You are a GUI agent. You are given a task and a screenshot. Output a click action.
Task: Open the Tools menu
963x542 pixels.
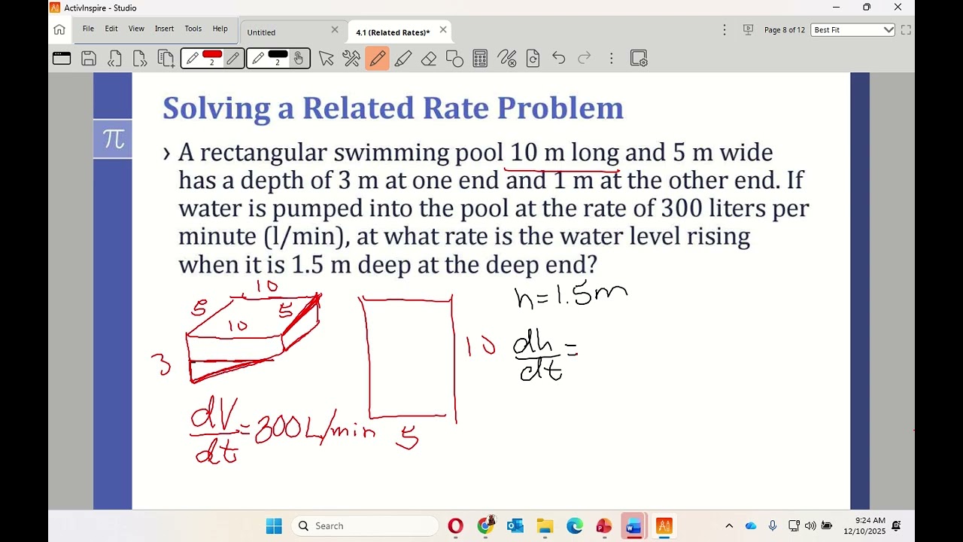193,29
